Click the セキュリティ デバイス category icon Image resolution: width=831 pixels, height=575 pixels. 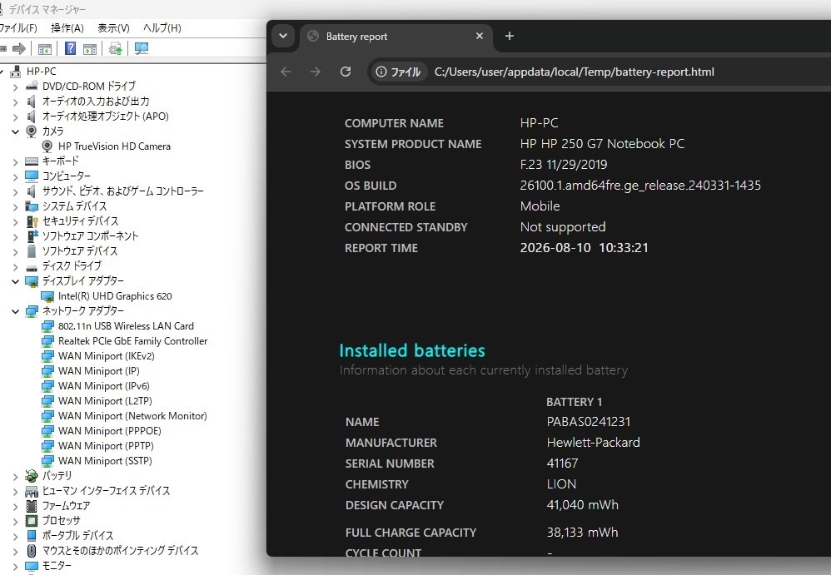[32, 221]
